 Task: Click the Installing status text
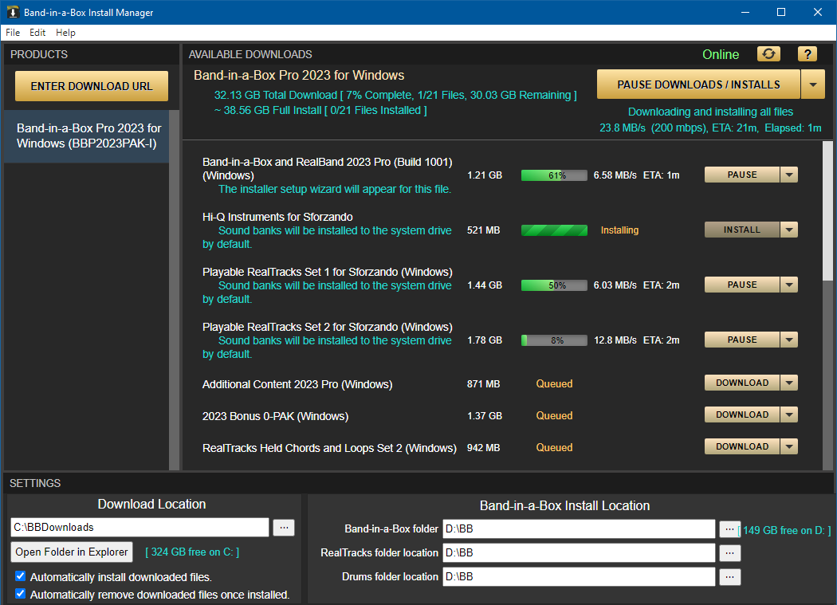619,230
